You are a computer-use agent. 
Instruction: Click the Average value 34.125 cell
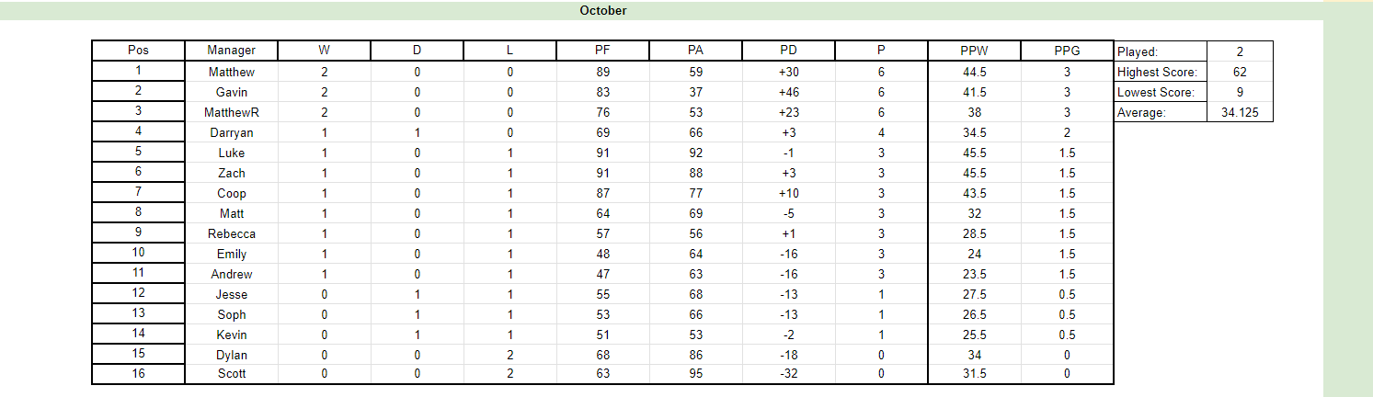[1239, 112]
